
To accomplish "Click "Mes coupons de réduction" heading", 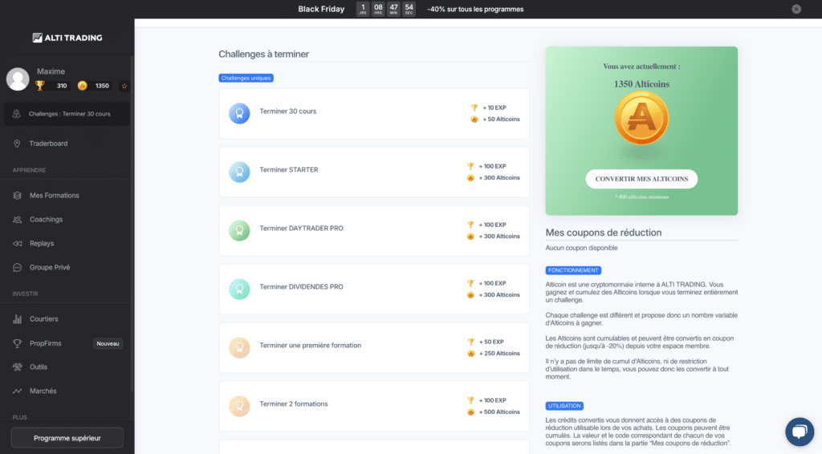I will click(604, 233).
